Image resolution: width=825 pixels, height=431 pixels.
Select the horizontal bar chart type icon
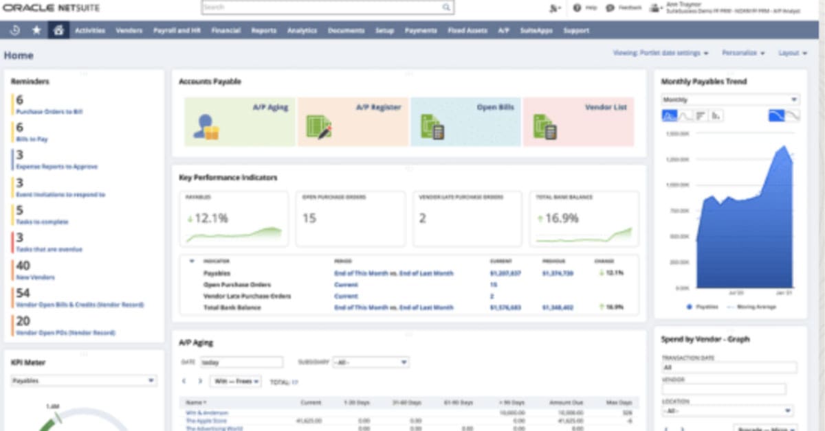coord(701,116)
